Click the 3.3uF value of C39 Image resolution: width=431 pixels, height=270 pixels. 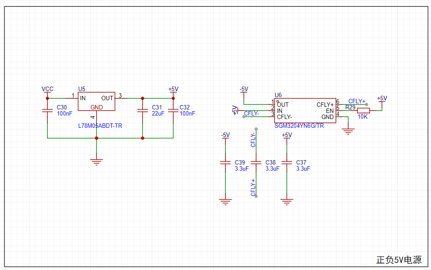(x=242, y=168)
